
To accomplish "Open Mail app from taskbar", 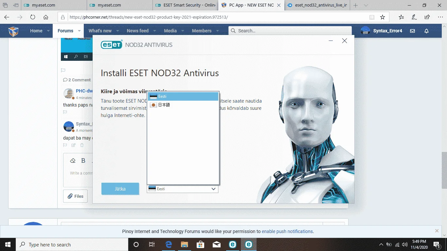I will point(217,244).
